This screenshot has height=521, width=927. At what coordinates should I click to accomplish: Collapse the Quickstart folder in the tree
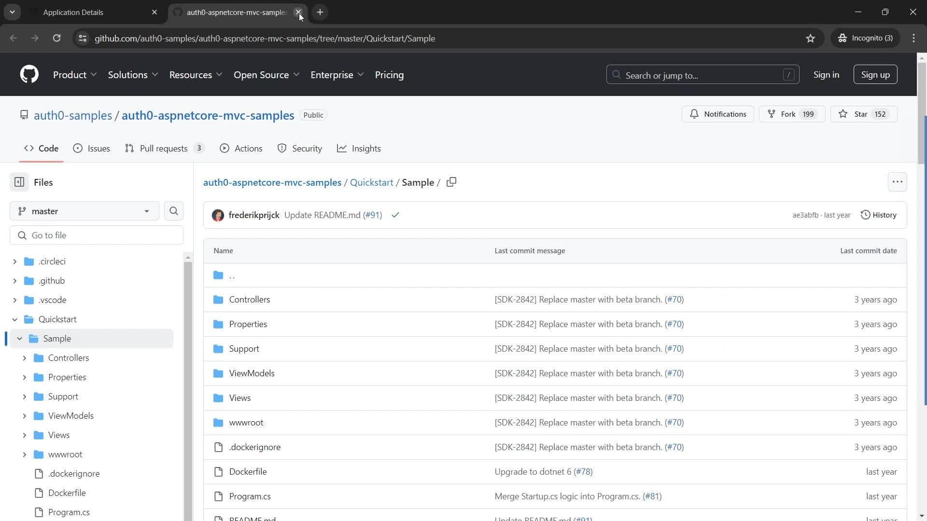14,319
